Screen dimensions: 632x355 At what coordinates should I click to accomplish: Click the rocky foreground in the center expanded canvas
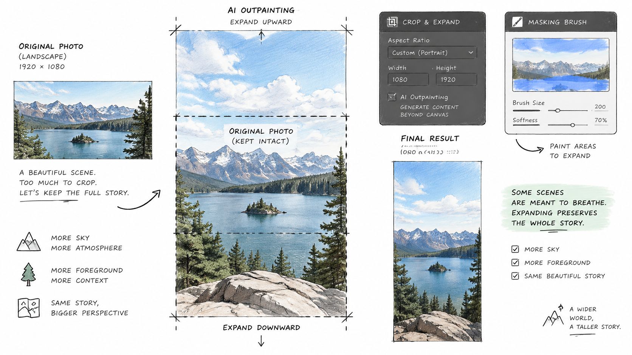click(261, 294)
